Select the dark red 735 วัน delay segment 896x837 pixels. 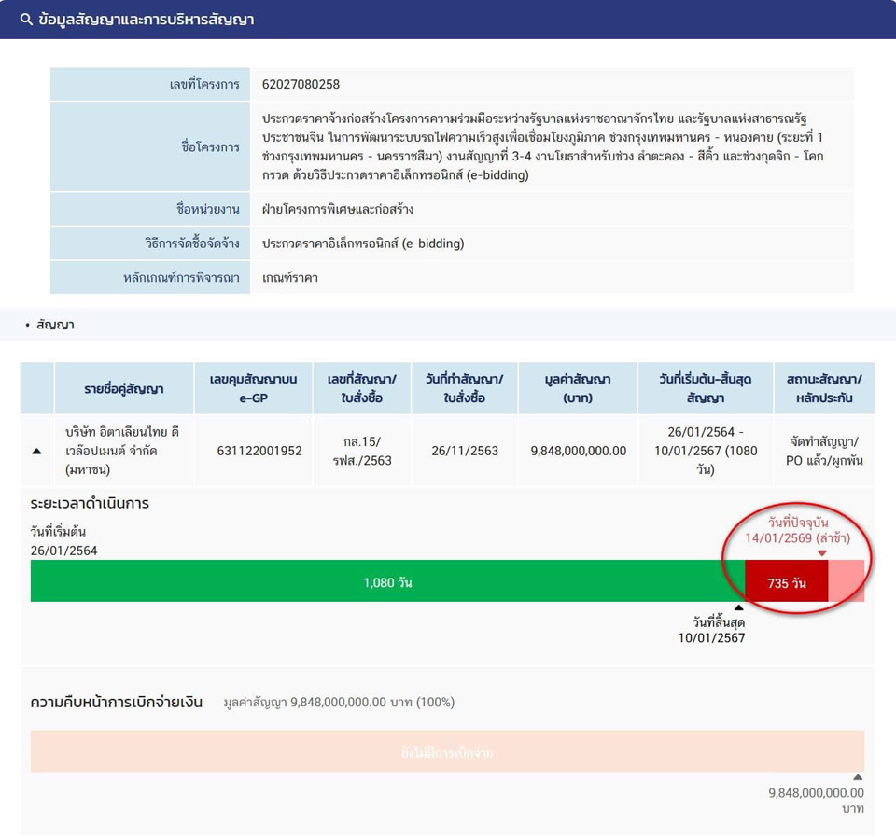tap(786, 583)
